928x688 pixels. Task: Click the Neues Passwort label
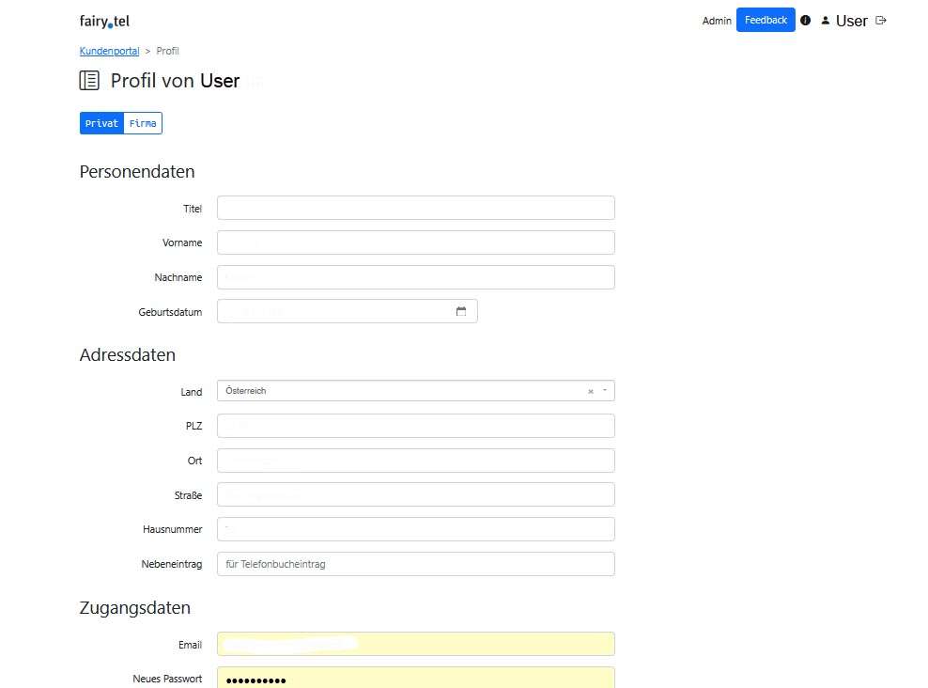(x=167, y=679)
